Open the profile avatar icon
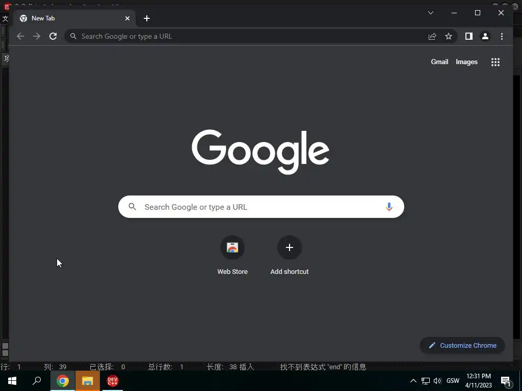Screen dimensions: 522x391 (x=485, y=36)
